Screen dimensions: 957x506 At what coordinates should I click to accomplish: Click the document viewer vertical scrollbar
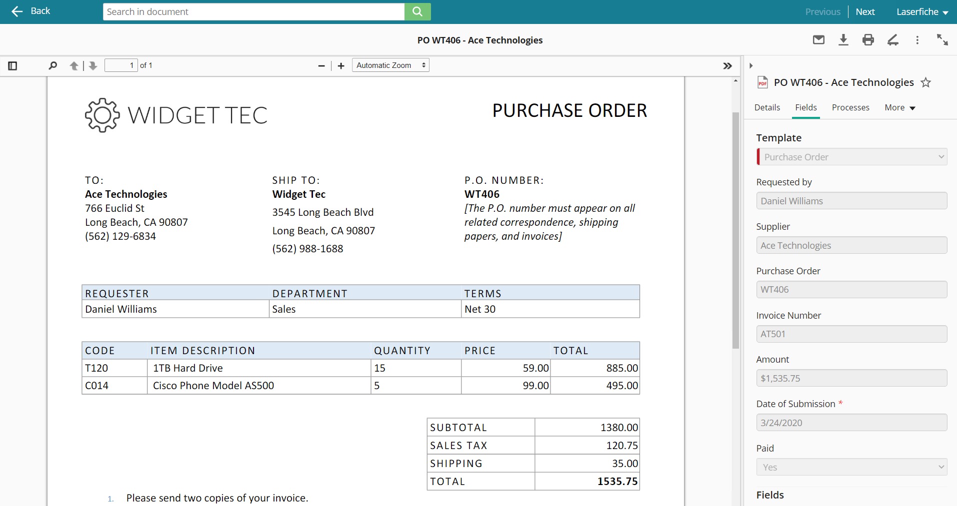tap(735, 230)
